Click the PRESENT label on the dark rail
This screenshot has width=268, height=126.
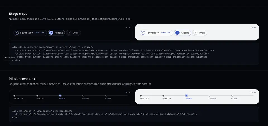pyautogui.click(x=86, y=98)
